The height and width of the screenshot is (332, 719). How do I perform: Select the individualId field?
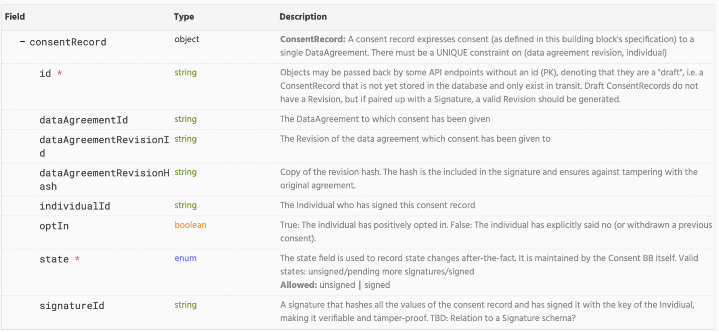[75, 206]
